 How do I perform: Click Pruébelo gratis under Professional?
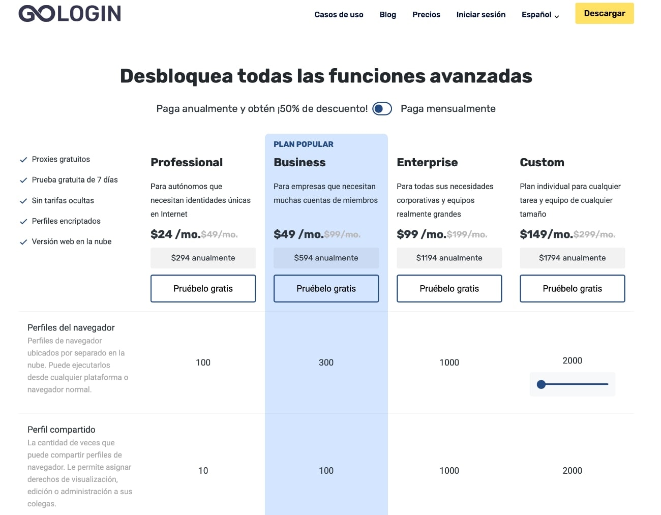point(203,288)
